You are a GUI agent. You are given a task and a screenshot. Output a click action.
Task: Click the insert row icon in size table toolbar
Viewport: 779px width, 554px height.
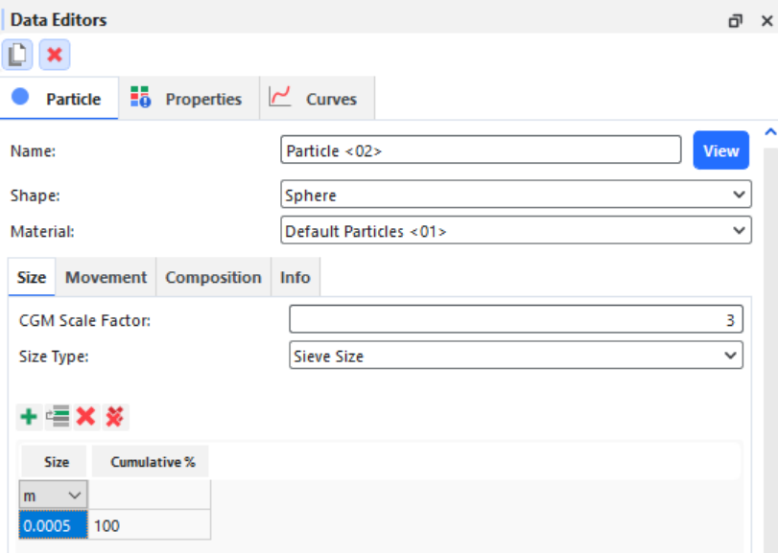coord(59,417)
